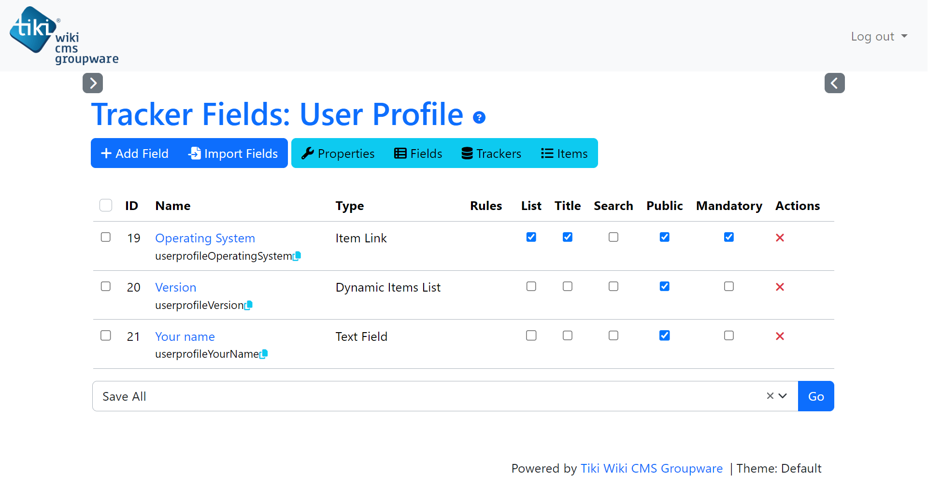Click the Add Field button
The width and height of the screenshot is (928, 490).
[135, 154]
